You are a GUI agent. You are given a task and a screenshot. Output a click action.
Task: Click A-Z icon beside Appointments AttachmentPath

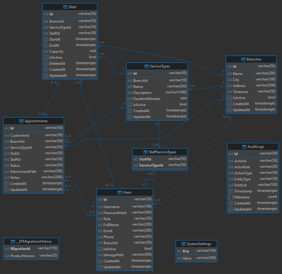pos(7,172)
